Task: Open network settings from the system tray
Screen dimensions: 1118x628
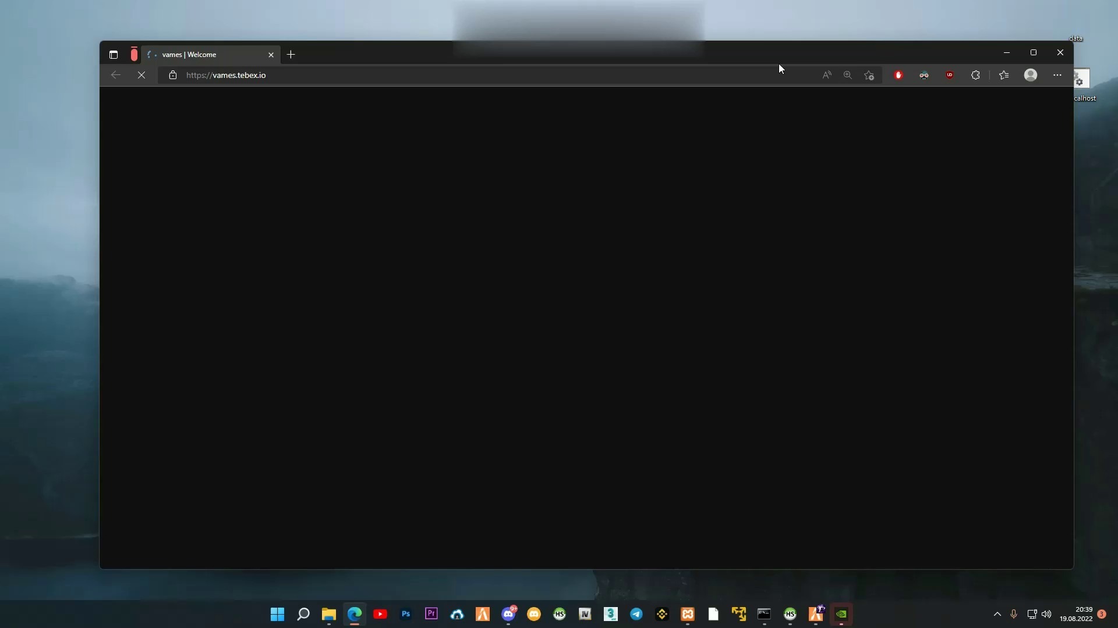Action: (1032, 614)
